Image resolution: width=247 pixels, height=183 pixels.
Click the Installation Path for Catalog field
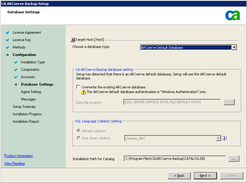point(175,159)
